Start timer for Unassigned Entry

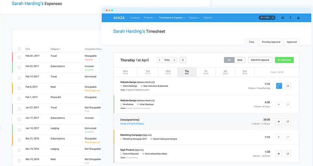279,121
